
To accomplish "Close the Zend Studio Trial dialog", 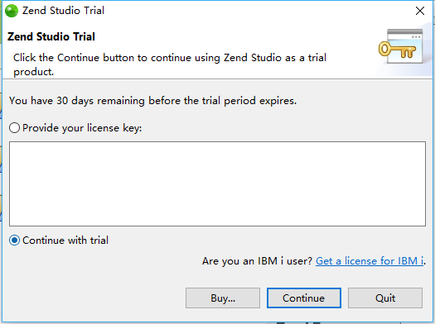I will pyautogui.click(x=420, y=11).
